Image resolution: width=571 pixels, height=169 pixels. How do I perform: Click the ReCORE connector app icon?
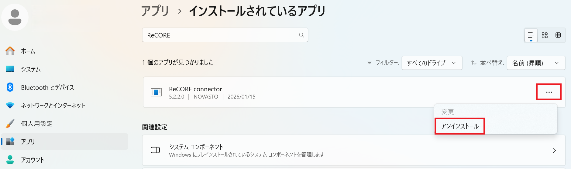[x=156, y=92]
